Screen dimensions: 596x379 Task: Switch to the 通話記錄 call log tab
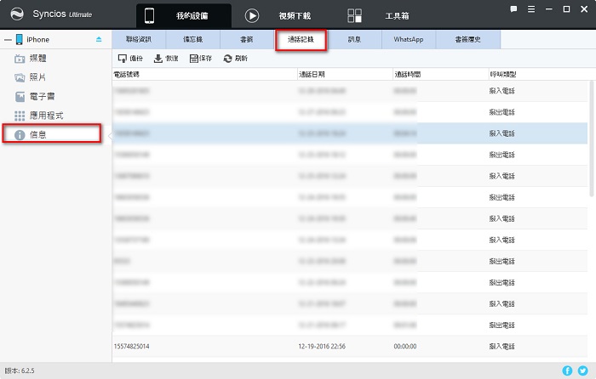point(301,39)
